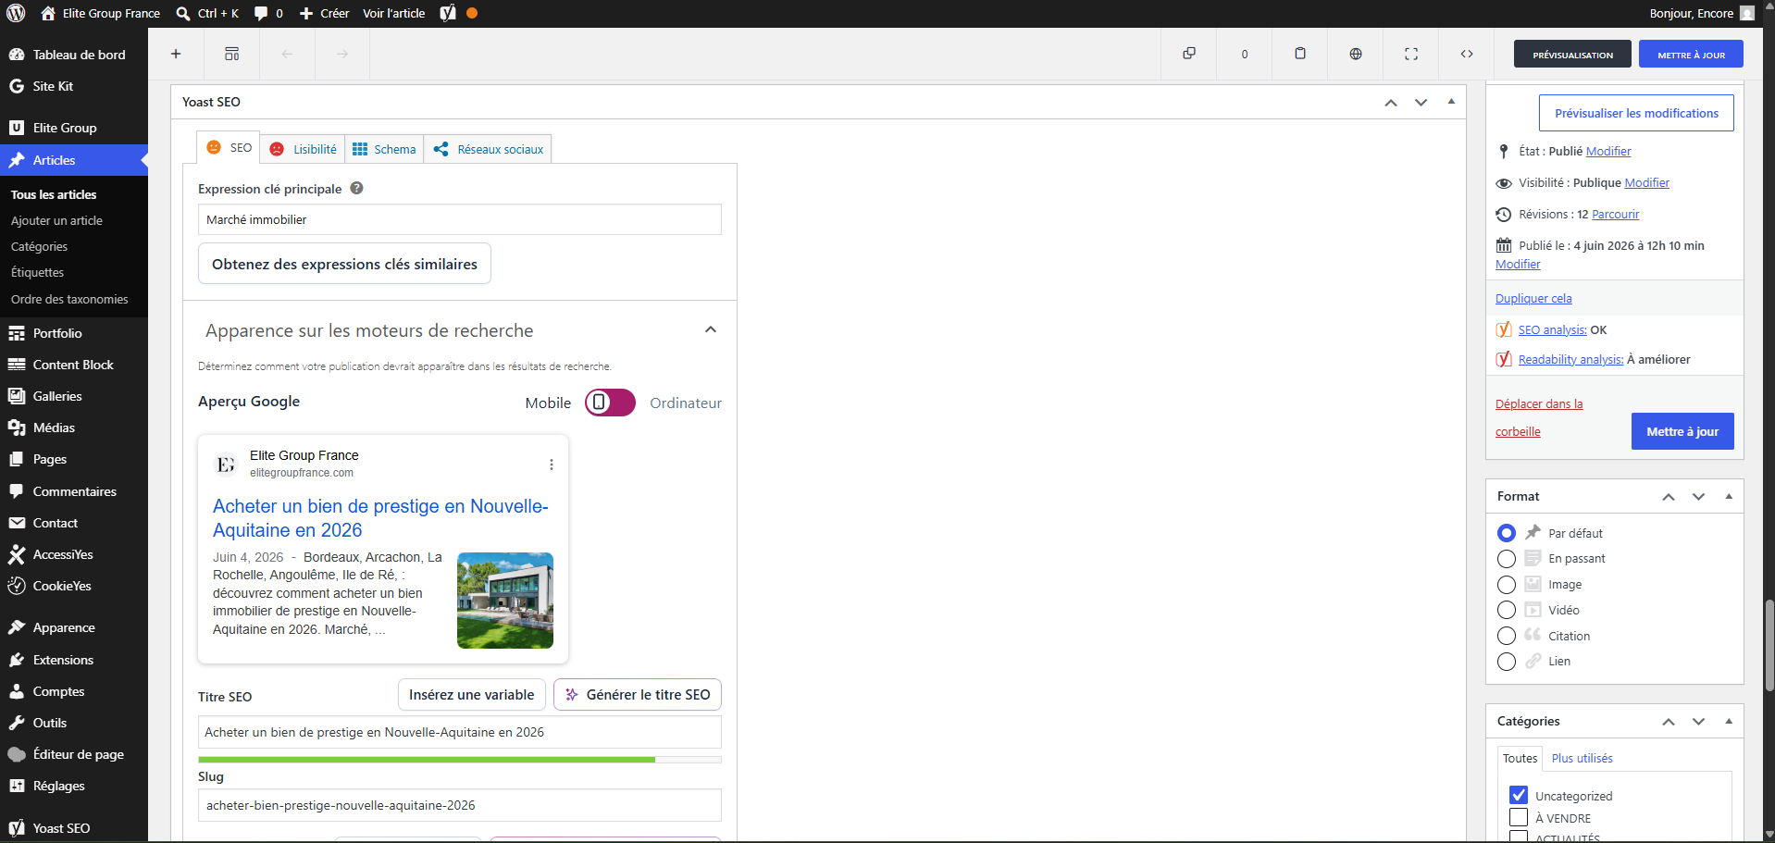Check the À VENDRE category checkbox
This screenshot has height=843, width=1775.
(x=1519, y=817)
